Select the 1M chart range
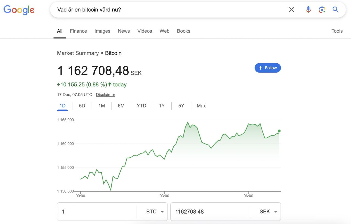The image size is (351, 224). [x=102, y=106]
